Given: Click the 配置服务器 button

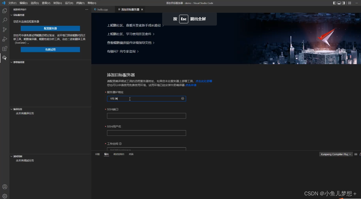Looking at the screenshot, I should (50, 28).
